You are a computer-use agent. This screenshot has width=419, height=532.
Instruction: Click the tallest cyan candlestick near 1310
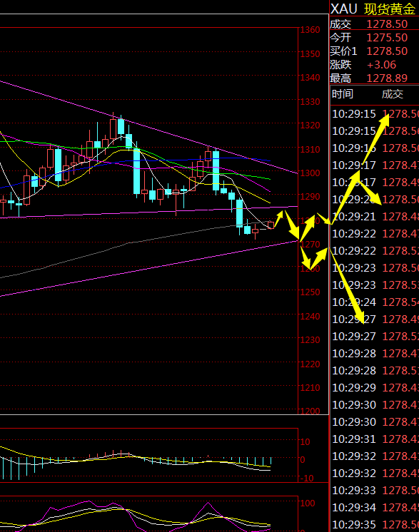click(x=136, y=169)
